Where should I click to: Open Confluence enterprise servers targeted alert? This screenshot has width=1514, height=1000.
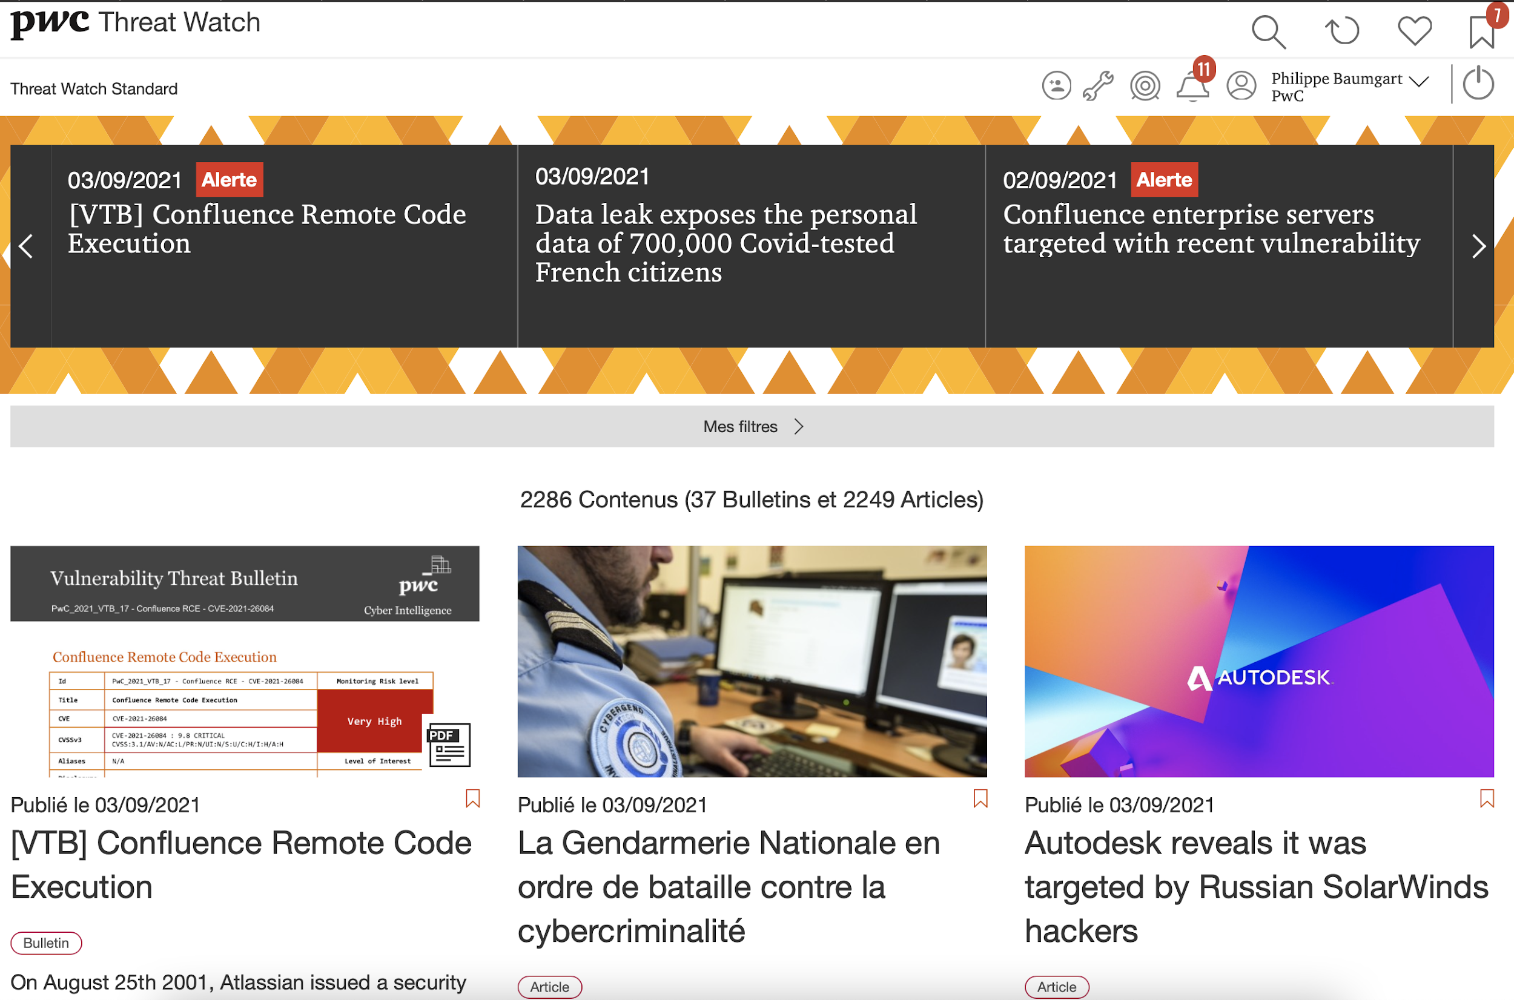coord(1211,228)
